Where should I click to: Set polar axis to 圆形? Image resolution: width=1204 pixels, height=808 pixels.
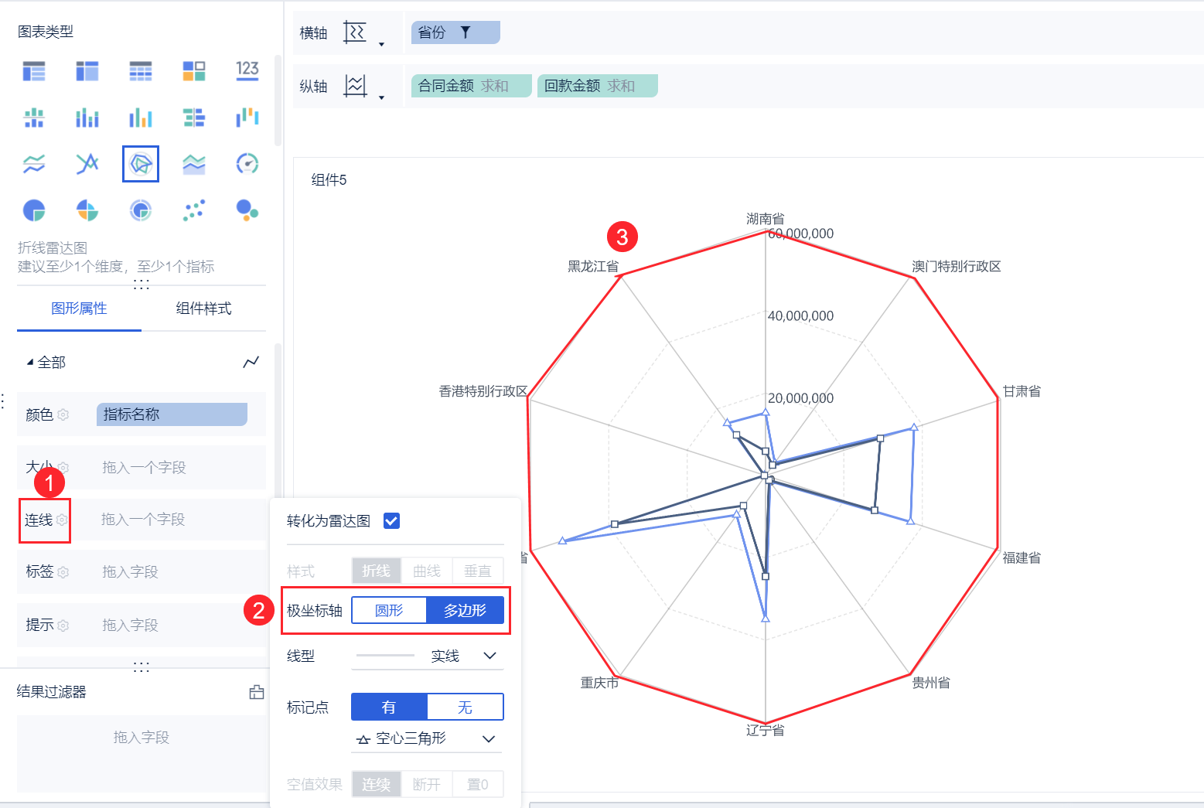pos(389,611)
